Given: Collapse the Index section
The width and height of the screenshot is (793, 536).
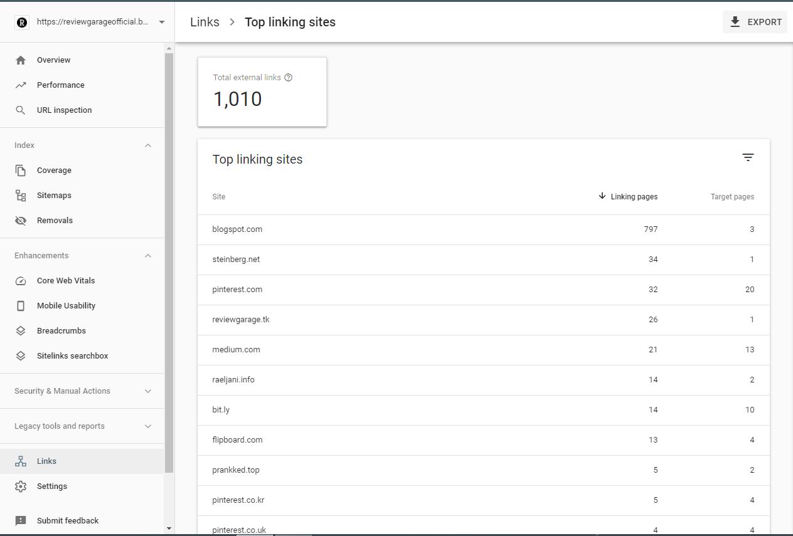Looking at the screenshot, I should pos(148,145).
